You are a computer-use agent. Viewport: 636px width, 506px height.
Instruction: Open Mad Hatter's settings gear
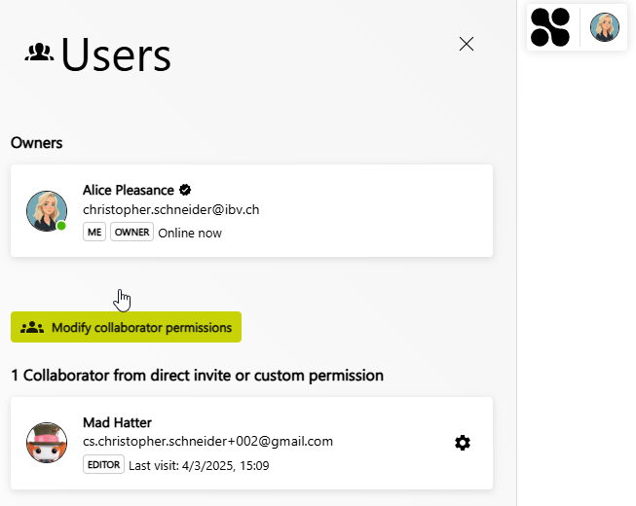point(463,443)
